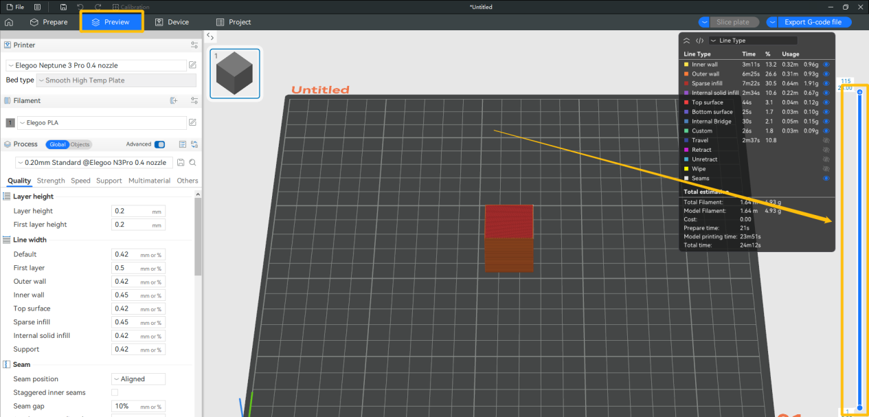The width and height of the screenshot is (869, 417).
Task: Open the Seam position Aligned dropdown
Action: point(138,379)
